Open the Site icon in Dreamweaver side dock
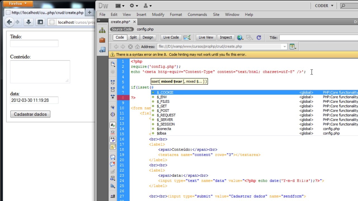Viewport: 358px width, 201px height. pos(102,30)
